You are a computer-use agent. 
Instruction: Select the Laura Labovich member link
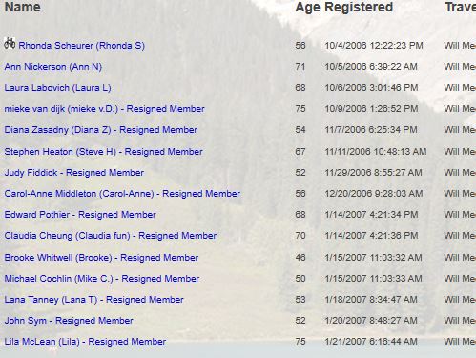coord(57,88)
